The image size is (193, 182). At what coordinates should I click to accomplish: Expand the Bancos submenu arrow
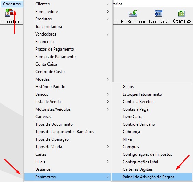coord(108,94)
